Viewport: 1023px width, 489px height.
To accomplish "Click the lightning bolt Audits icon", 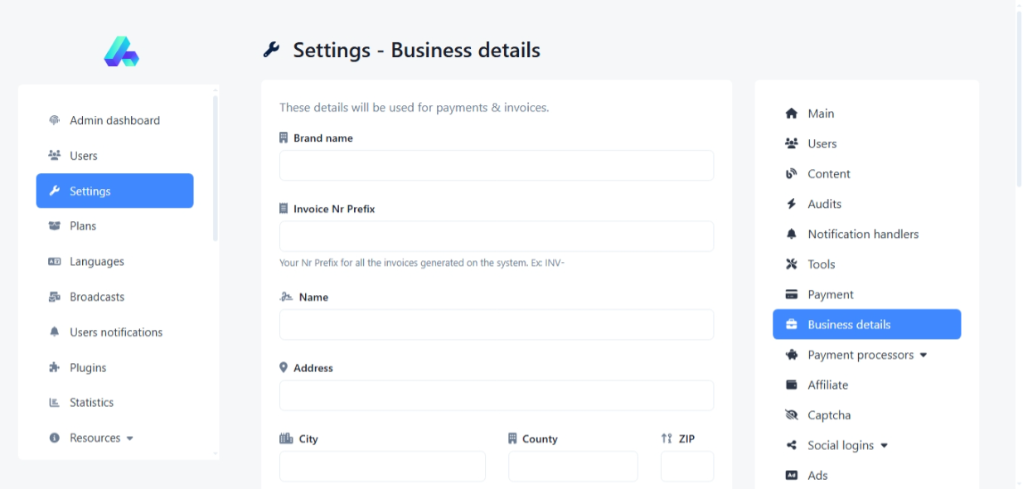I will pos(791,204).
